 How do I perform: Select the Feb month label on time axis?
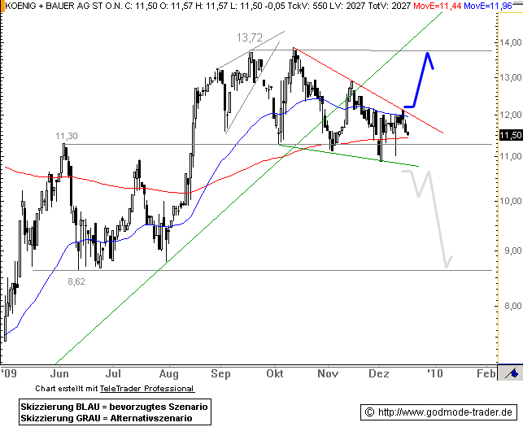(x=486, y=373)
